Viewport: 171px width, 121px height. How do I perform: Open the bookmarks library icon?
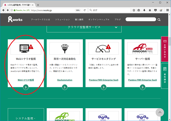click(139, 10)
